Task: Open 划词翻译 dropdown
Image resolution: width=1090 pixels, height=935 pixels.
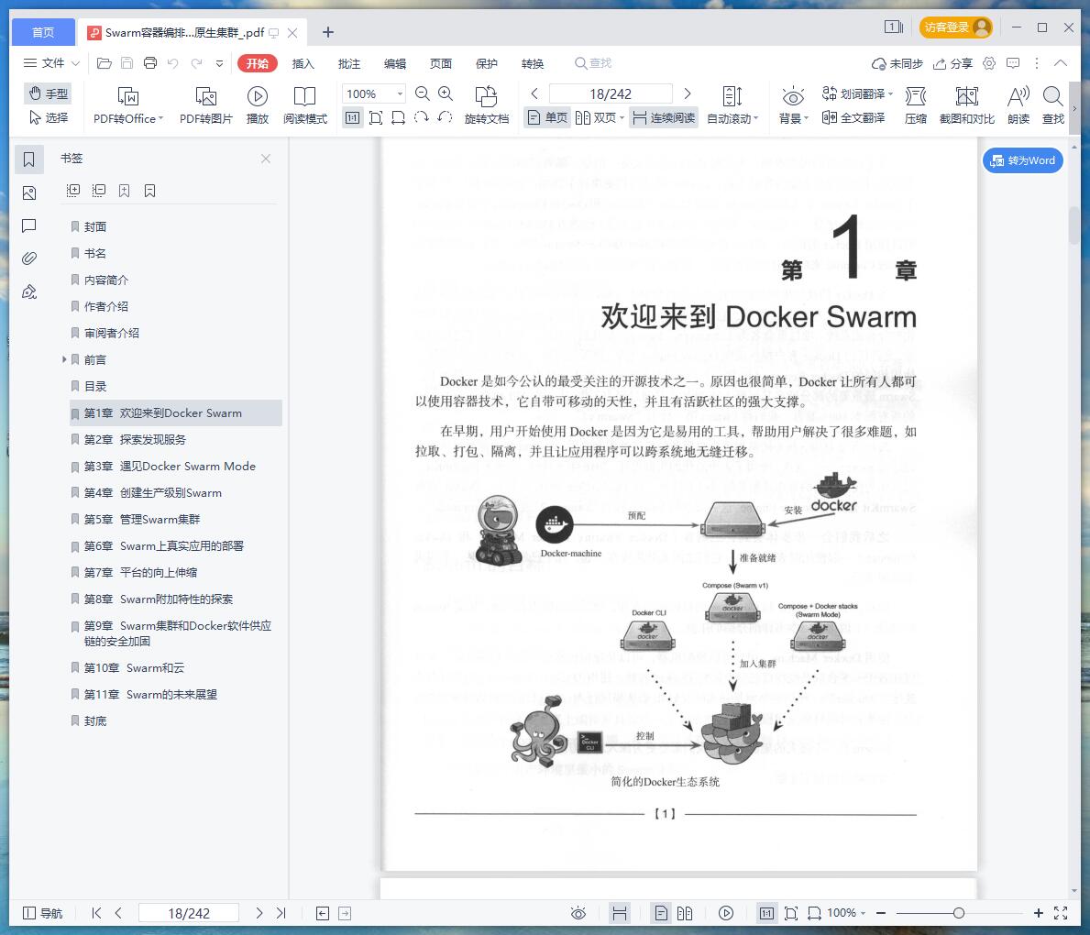Action: pos(857,93)
